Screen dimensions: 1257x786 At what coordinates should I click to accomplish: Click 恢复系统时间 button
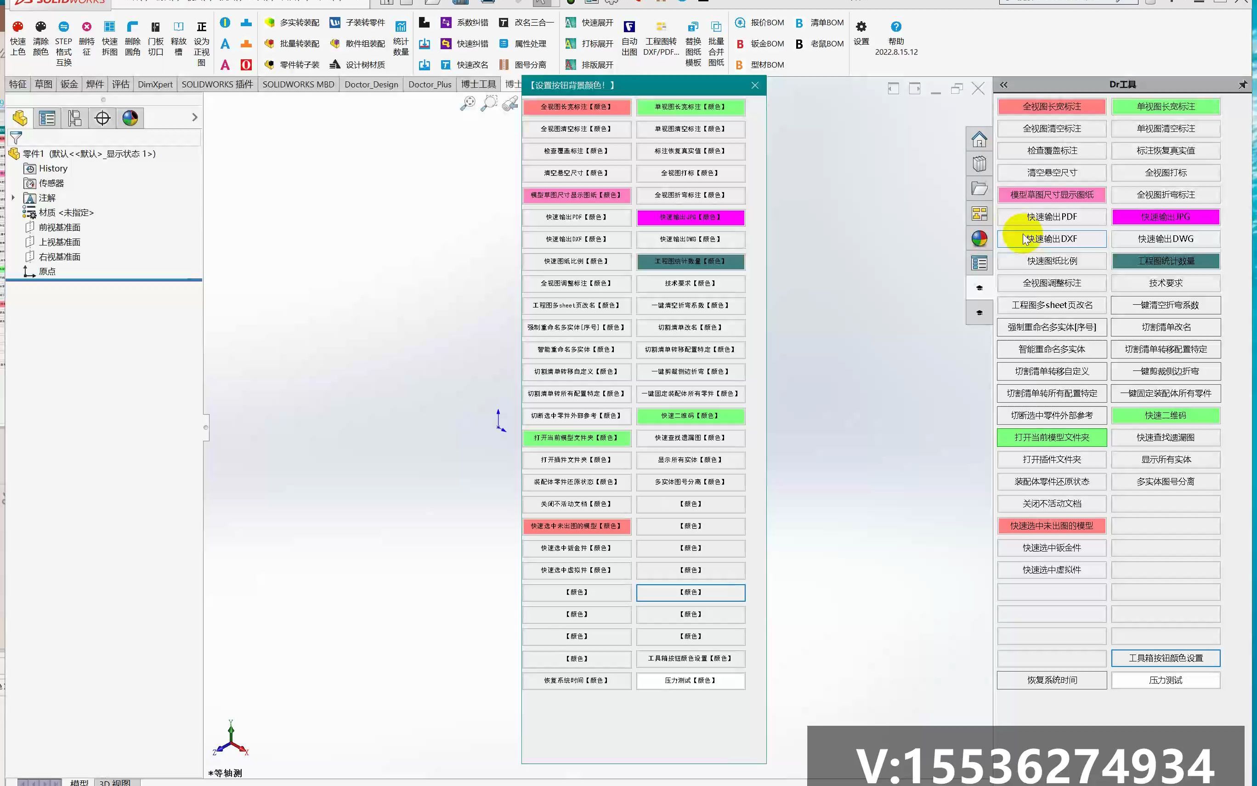[1052, 679]
